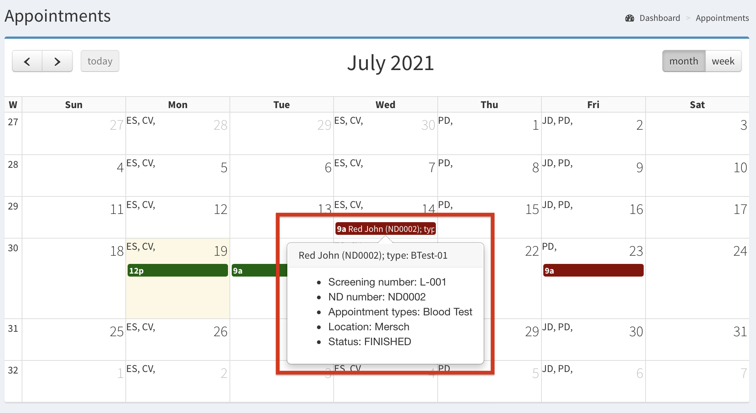Open the dark red 9a event on Friday 23
The width and height of the screenshot is (756, 413).
click(x=593, y=271)
